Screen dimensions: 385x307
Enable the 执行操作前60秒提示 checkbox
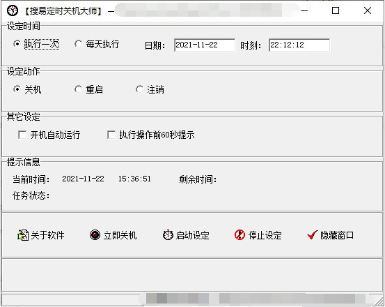(x=111, y=135)
